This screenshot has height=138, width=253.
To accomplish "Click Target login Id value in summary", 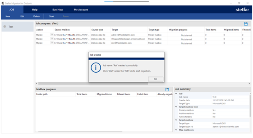I will point(226,127).
